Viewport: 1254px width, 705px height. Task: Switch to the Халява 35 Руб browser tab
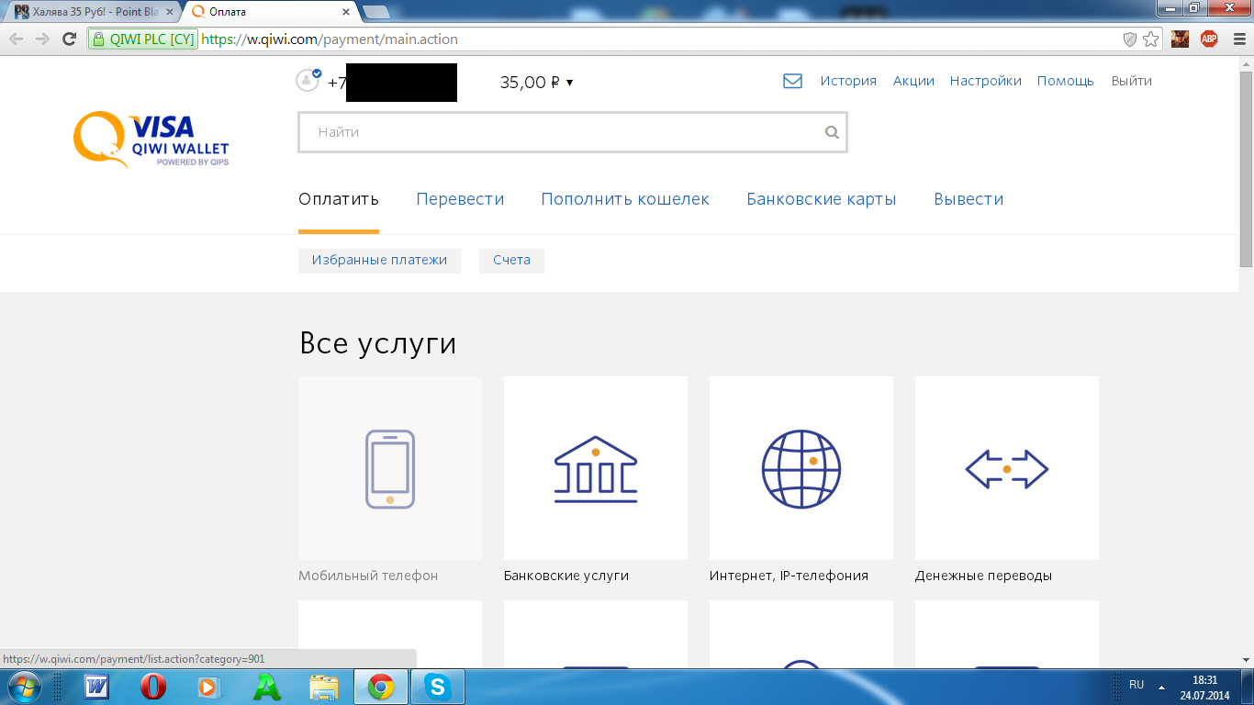point(93,12)
